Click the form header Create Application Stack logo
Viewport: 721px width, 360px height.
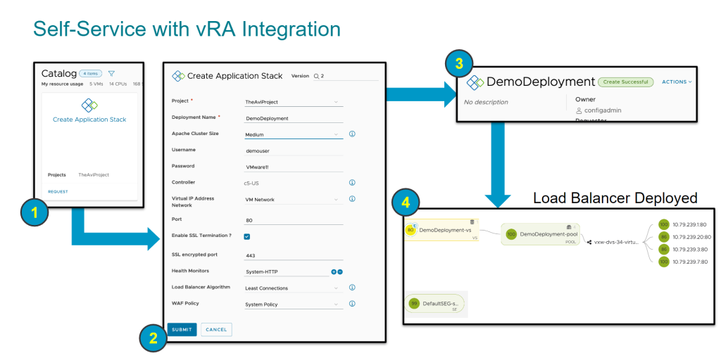178,76
